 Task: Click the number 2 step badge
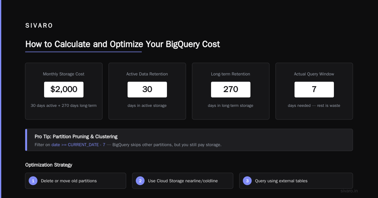tap(140, 181)
